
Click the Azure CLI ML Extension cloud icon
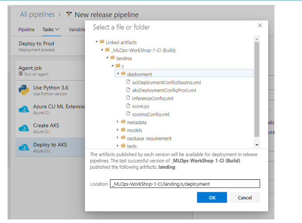24,109
